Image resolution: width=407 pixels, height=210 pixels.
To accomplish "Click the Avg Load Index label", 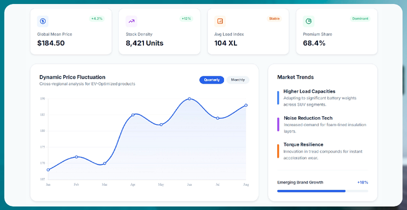I will pos(229,34).
